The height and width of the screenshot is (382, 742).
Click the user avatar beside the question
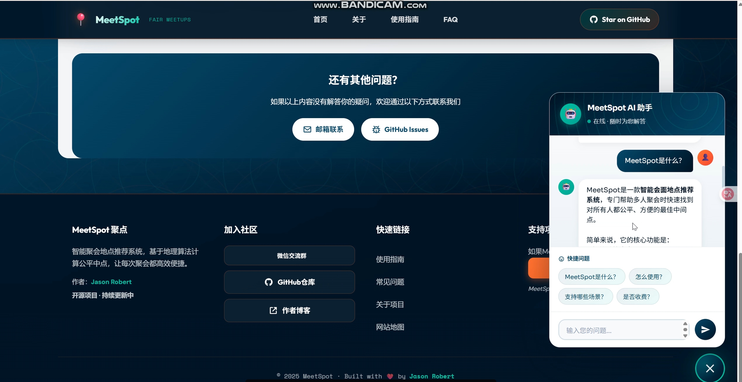point(705,158)
